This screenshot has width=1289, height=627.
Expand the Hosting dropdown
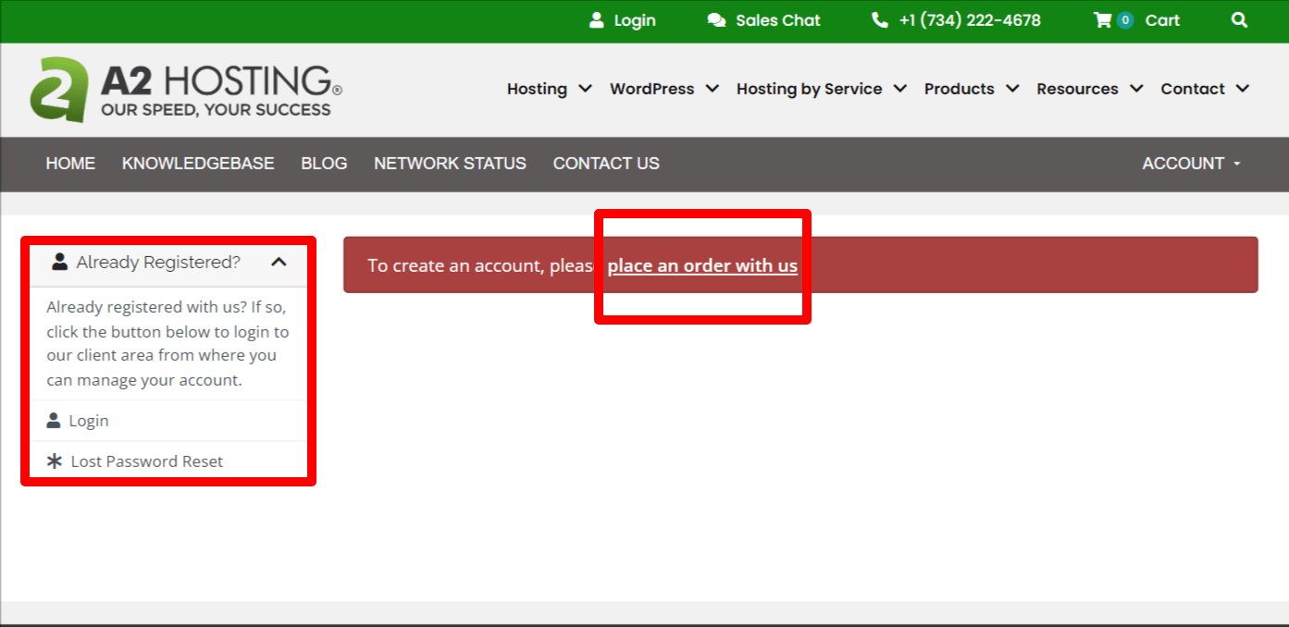pyautogui.click(x=548, y=89)
